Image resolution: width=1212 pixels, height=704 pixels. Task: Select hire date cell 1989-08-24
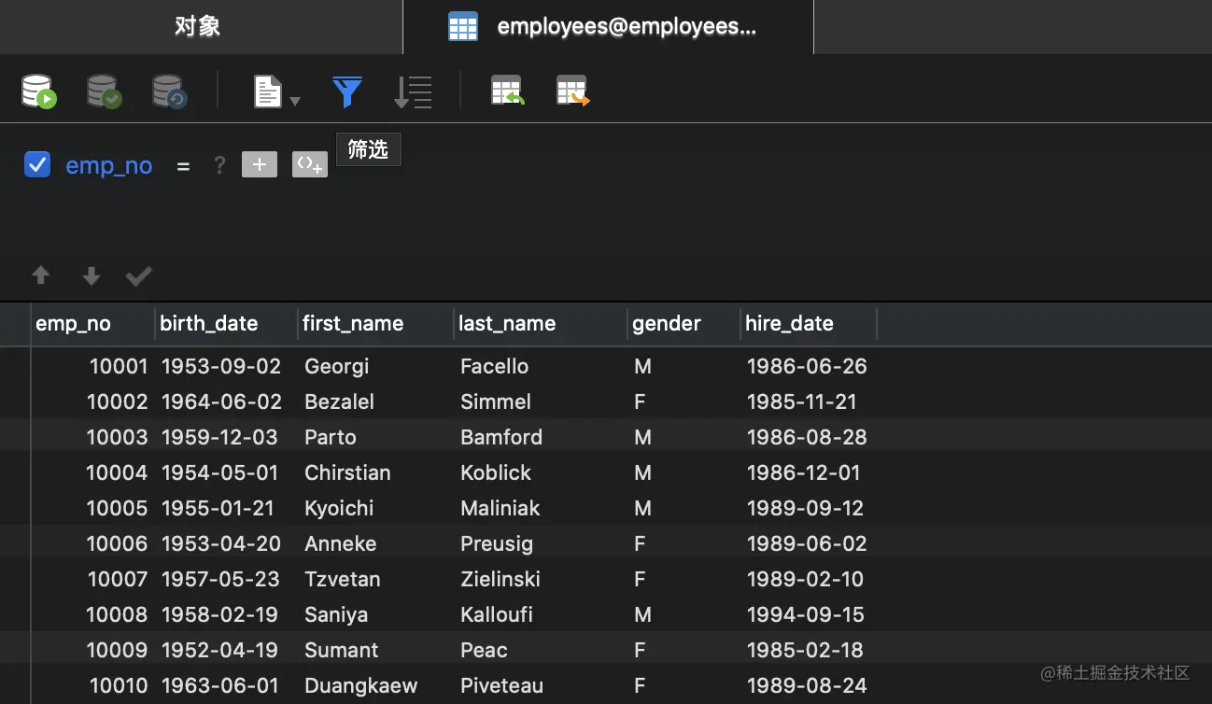pos(807,685)
